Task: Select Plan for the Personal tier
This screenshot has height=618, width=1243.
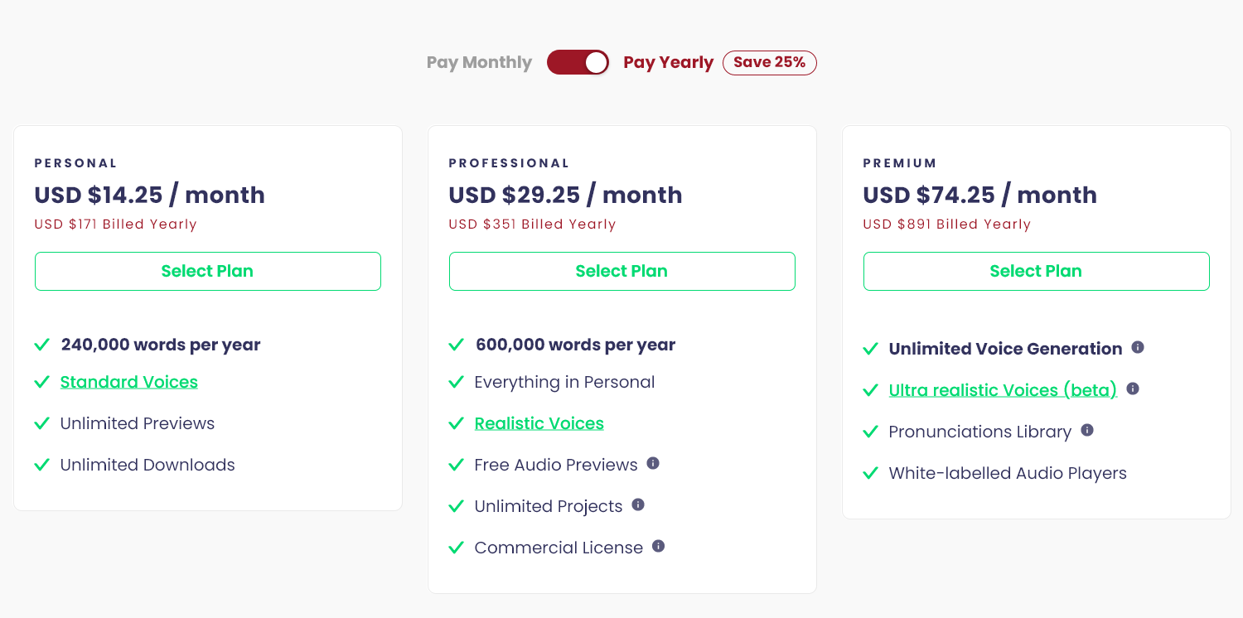Action: pos(208,271)
